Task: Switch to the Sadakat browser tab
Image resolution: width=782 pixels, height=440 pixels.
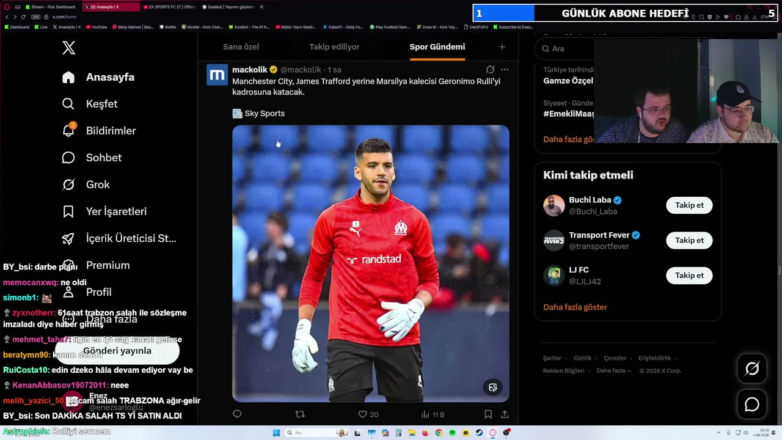Action: point(227,7)
